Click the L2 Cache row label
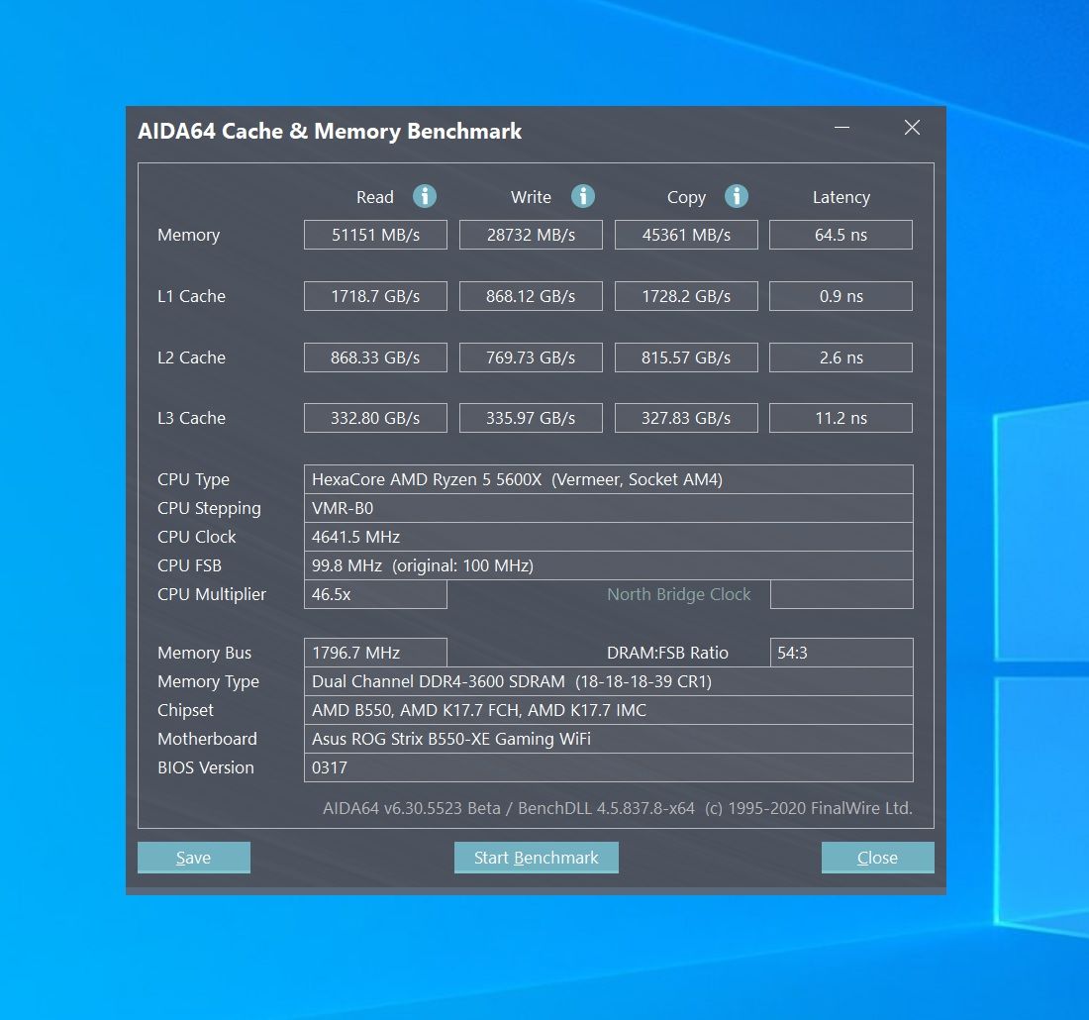The width and height of the screenshot is (1089, 1020). (x=191, y=357)
